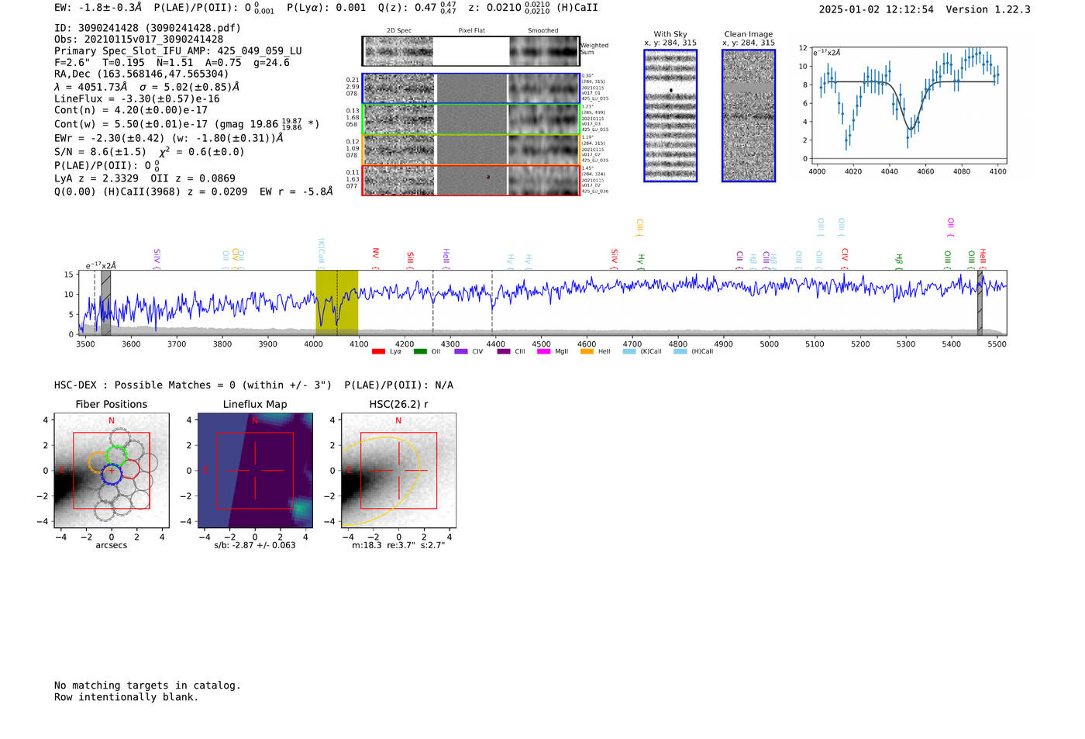Image resolution: width=1085 pixels, height=739 pixels.
Task: Click the green dashed fiber circle
Action: (116, 456)
